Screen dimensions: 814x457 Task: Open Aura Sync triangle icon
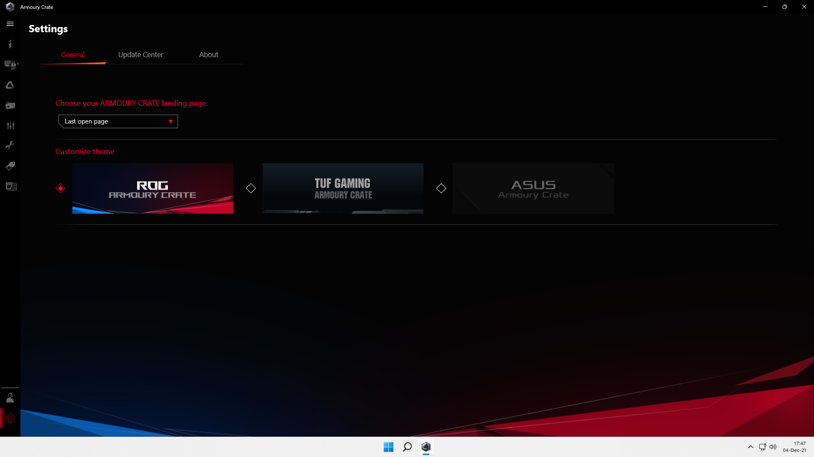(x=10, y=85)
